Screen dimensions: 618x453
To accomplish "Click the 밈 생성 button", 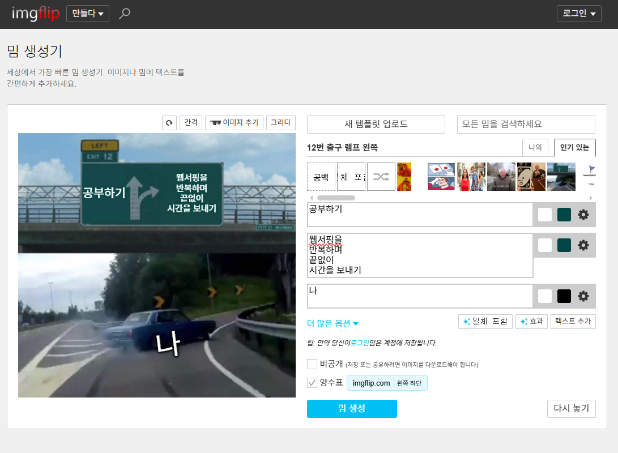I will tap(352, 409).
